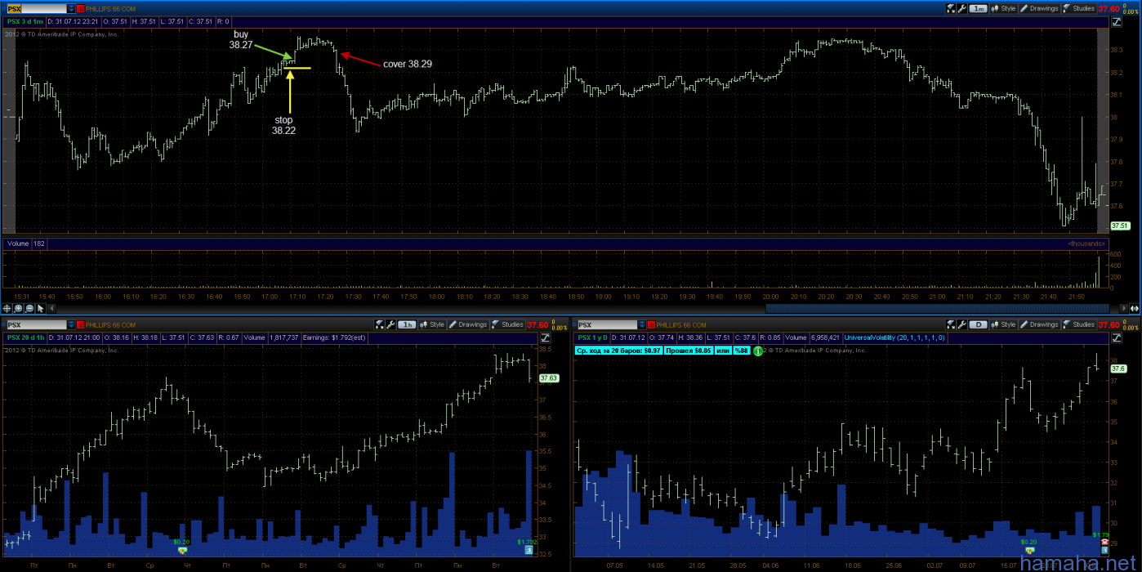This screenshot has height=572, width=1142.
Task: Open the flask quick-study icon in the bottom-left chart
Action: (x=379, y=324)
